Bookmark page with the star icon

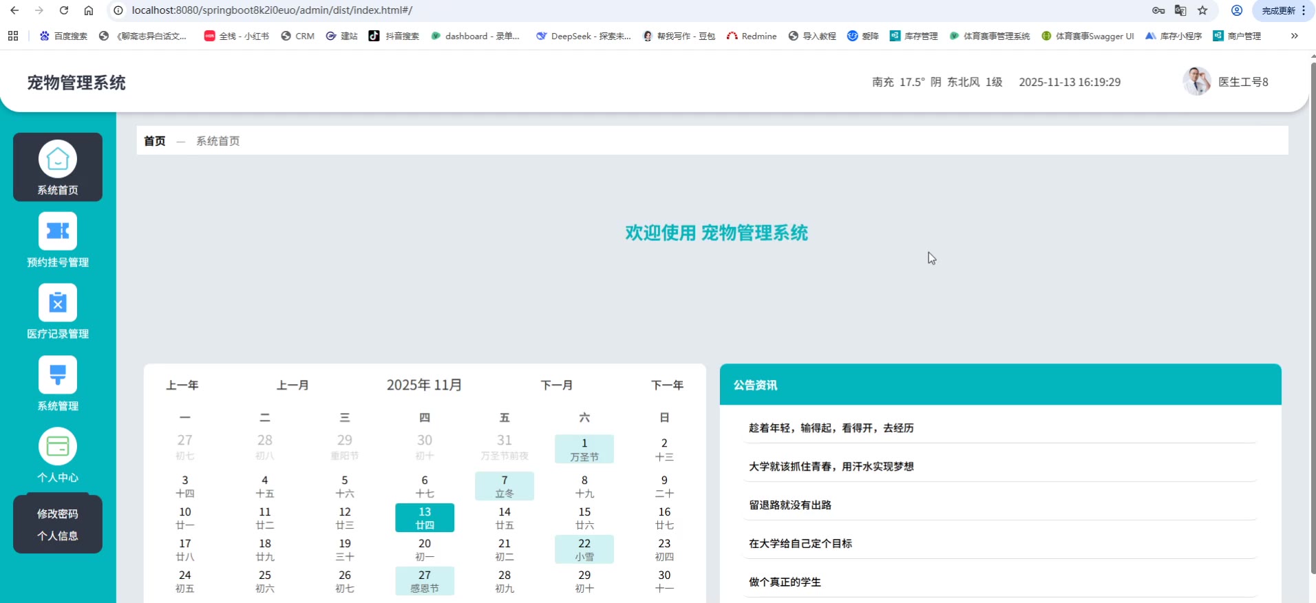click(1202, 10)
